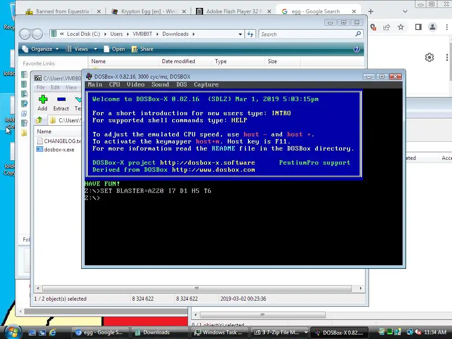Click Users in the Explorer address bar
Screen dimensions: 452x339
coord(117,34)
